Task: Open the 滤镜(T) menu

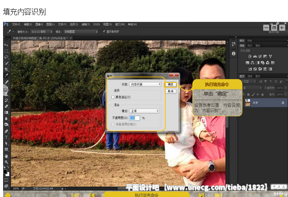Action: click(86, 24)
